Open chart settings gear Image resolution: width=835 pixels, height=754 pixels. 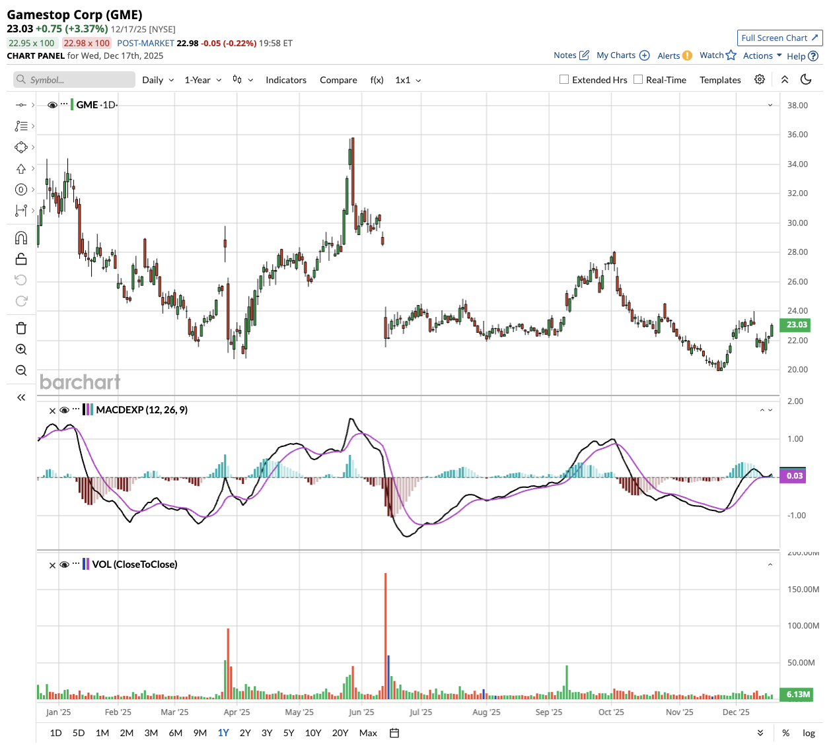point(760,79)
